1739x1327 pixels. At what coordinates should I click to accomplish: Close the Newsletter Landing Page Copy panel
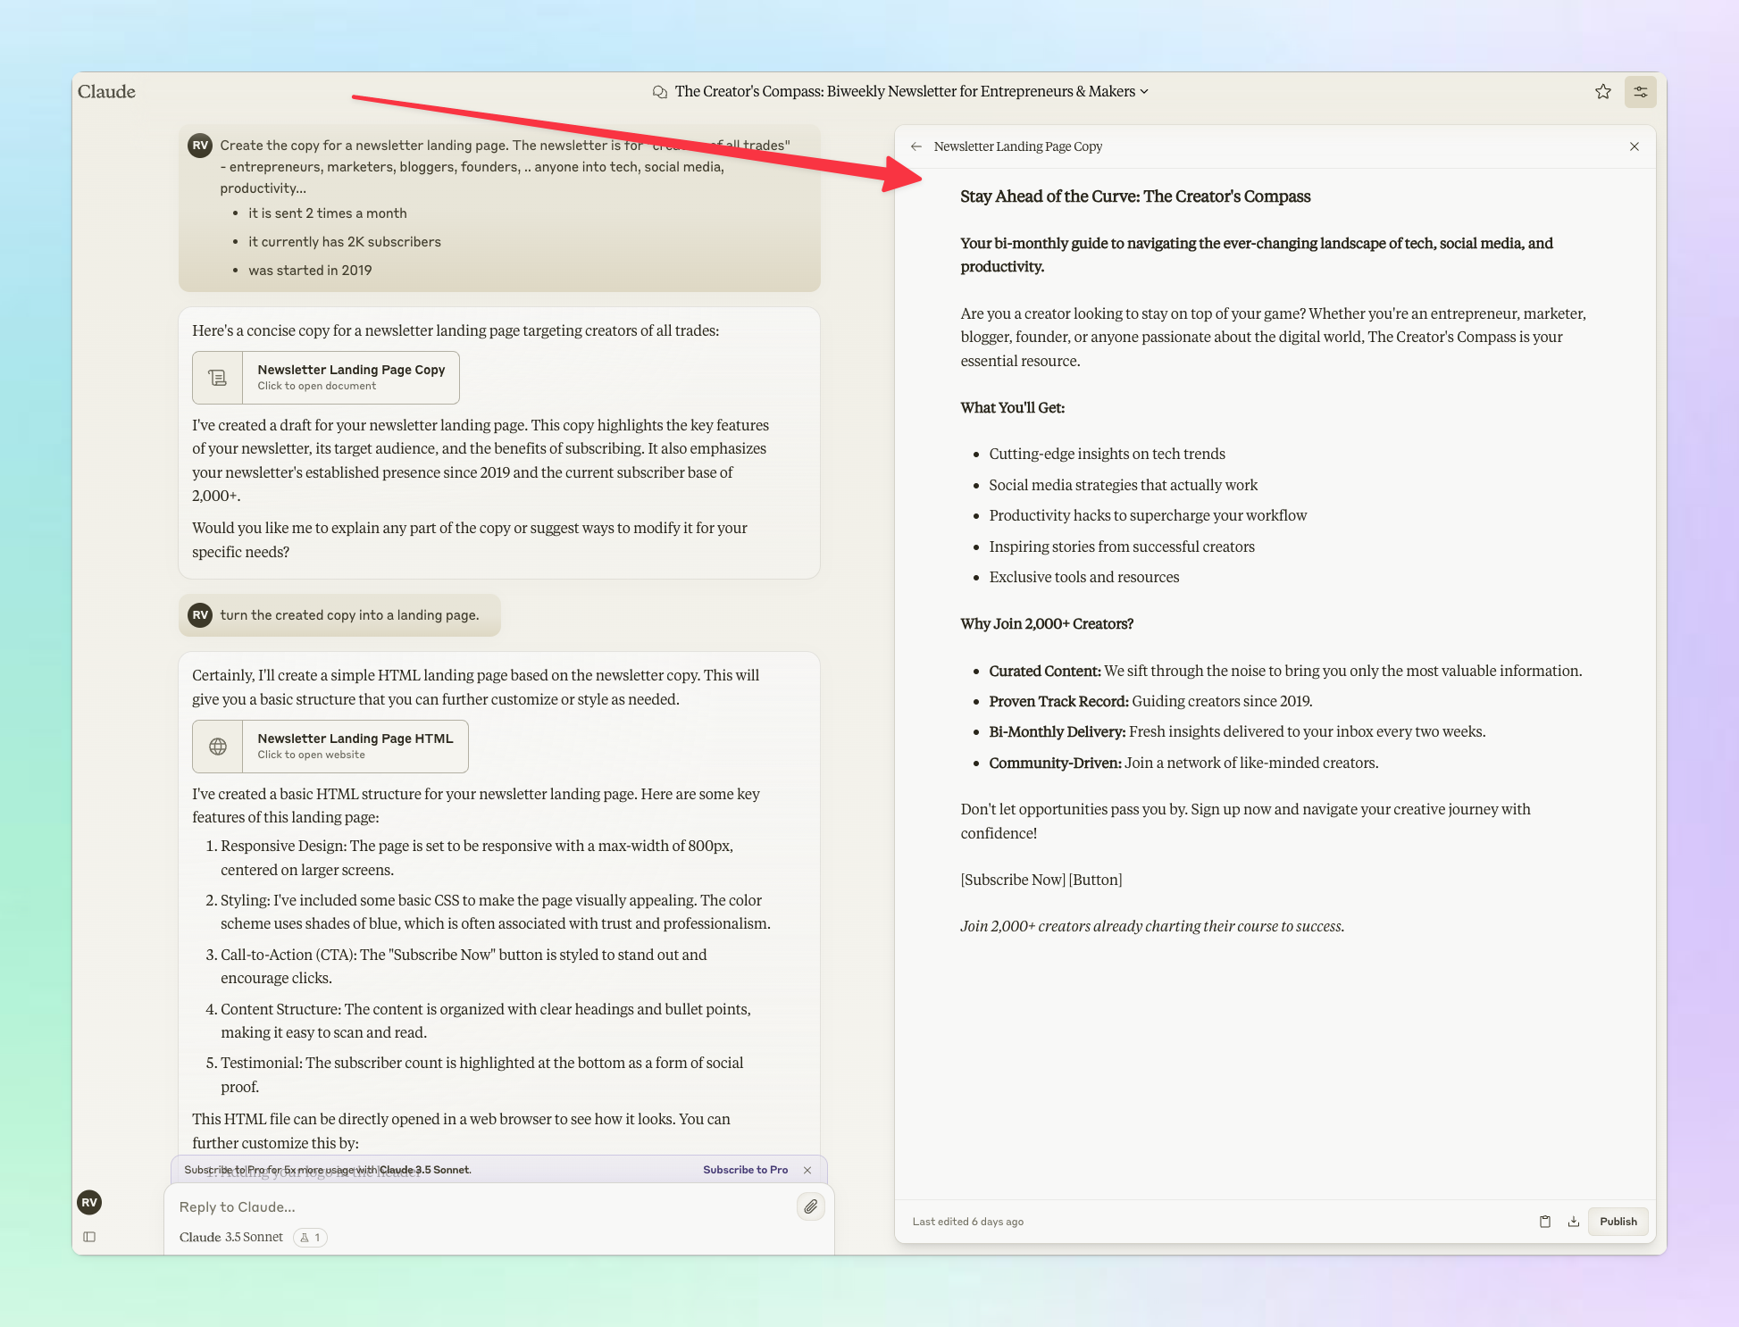[1634, 146]
